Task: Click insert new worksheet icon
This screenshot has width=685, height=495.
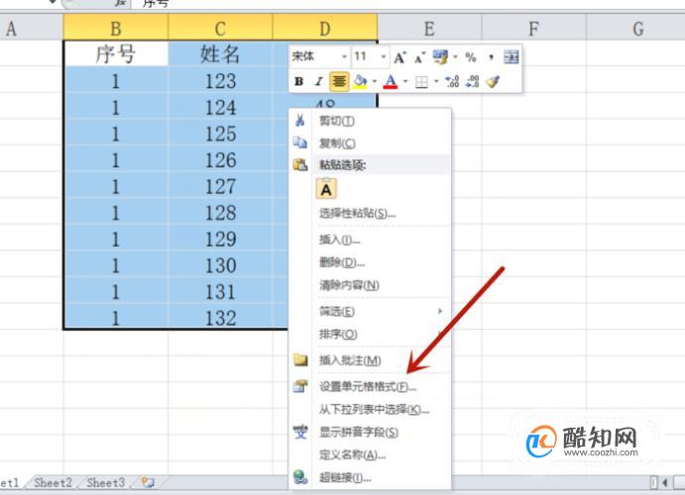Action: click(x=148, y=482)
